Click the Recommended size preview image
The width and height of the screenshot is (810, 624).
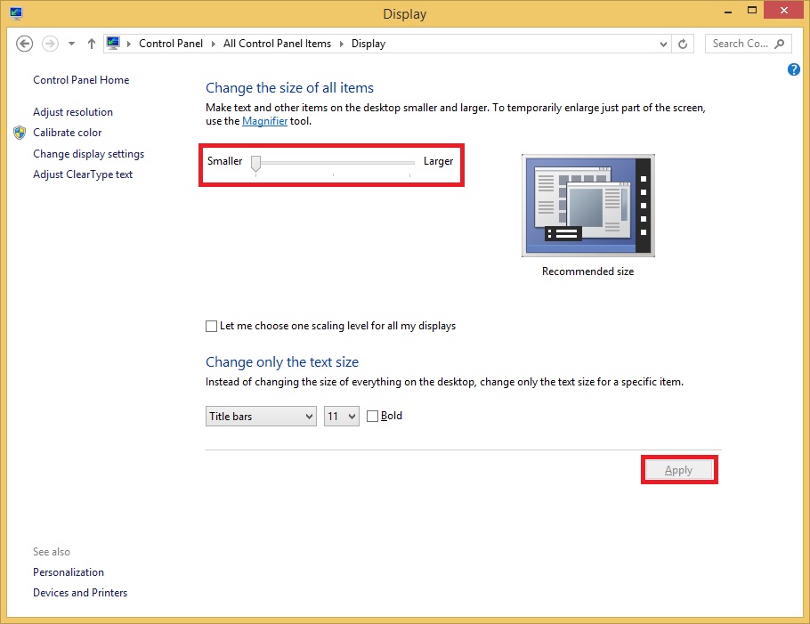click(587, 206)
